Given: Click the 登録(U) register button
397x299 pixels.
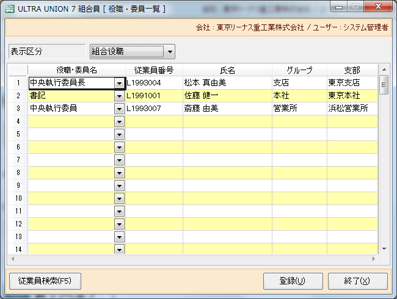Looking at the screenshot, I should (x=293, y=281).
